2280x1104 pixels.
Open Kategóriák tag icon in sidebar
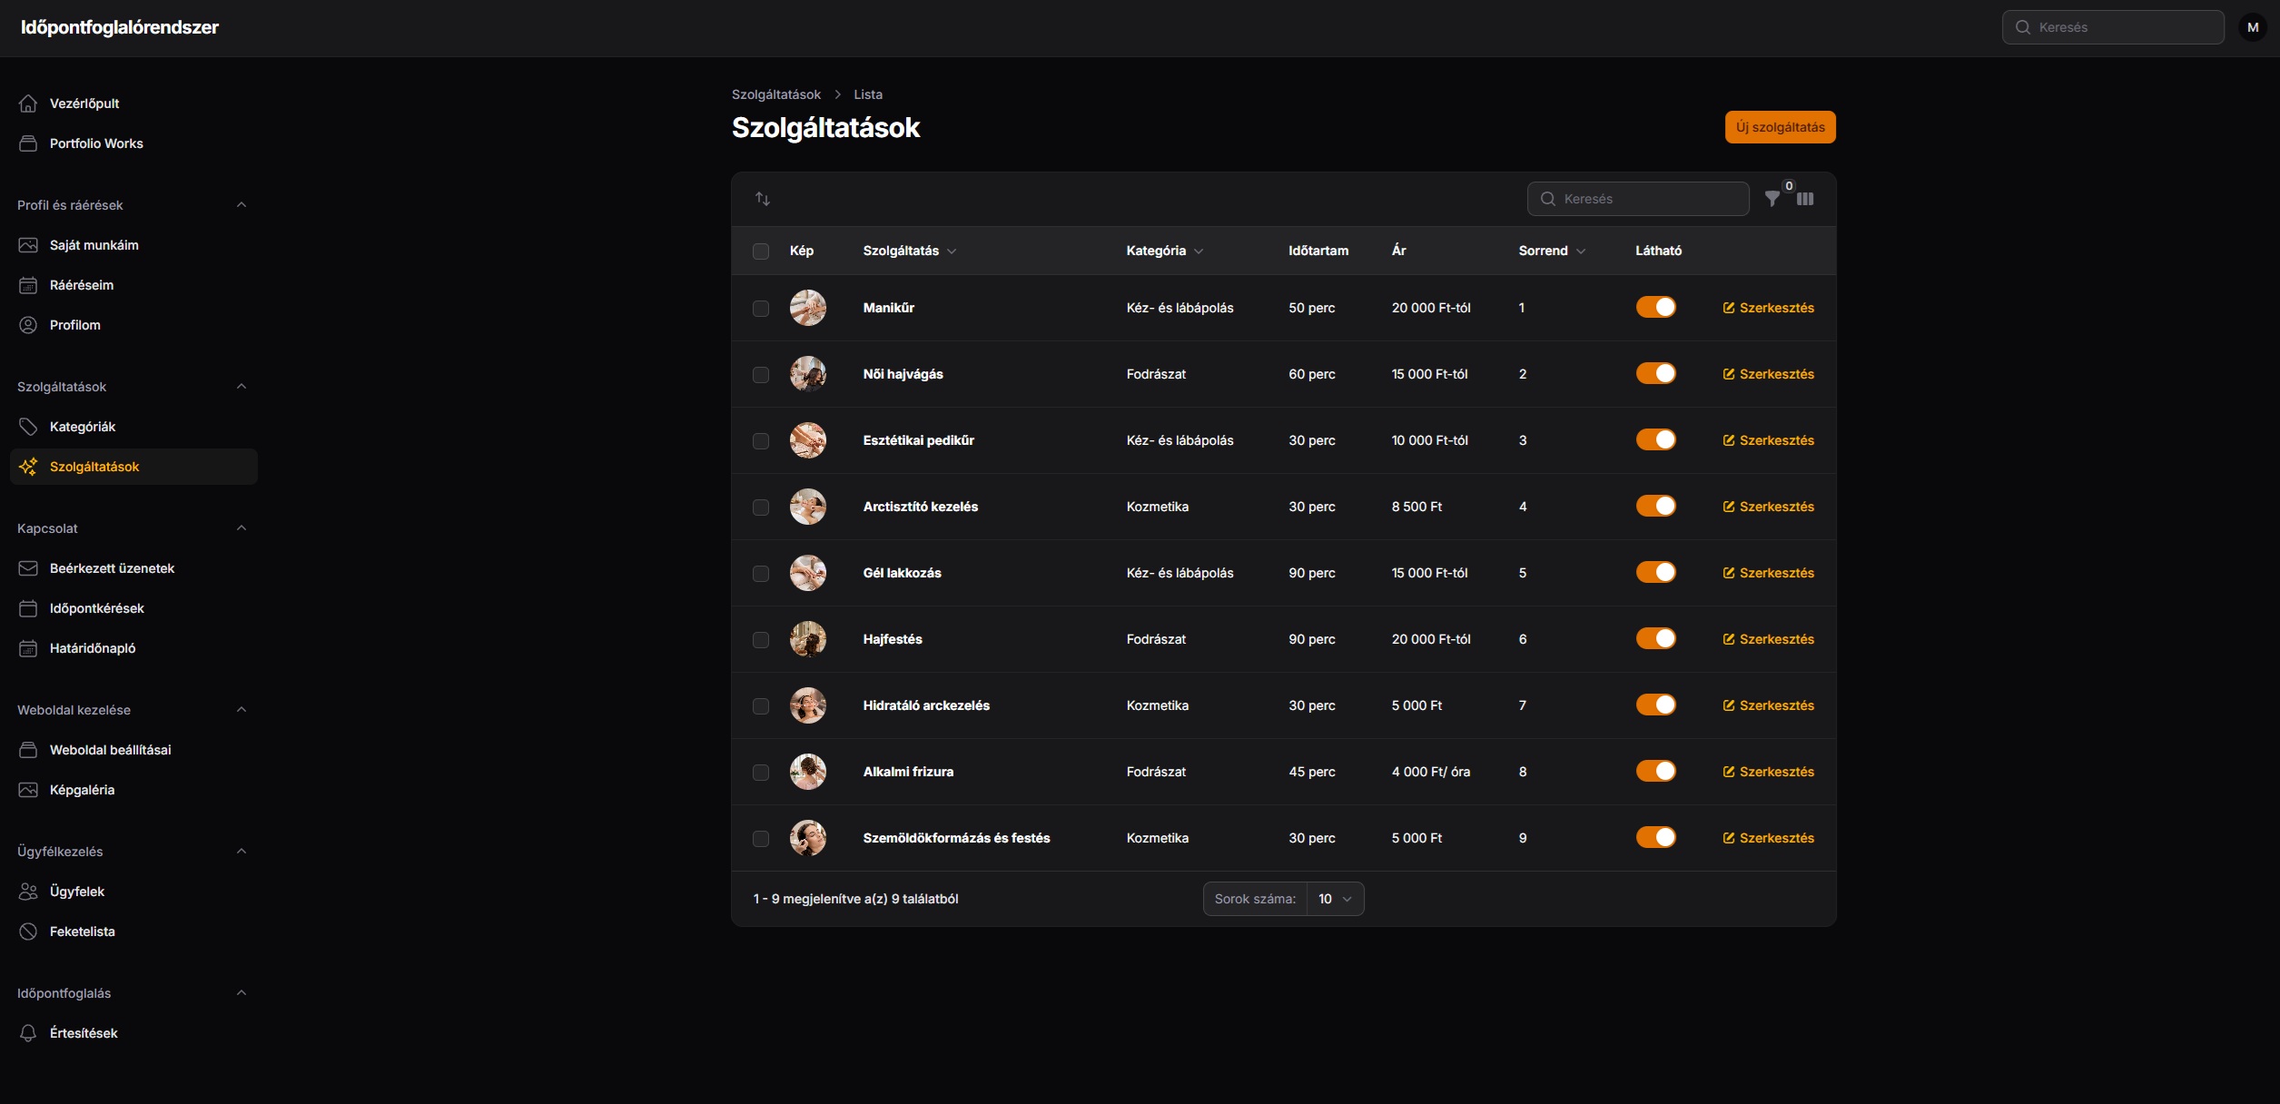(x=28, y=427)
